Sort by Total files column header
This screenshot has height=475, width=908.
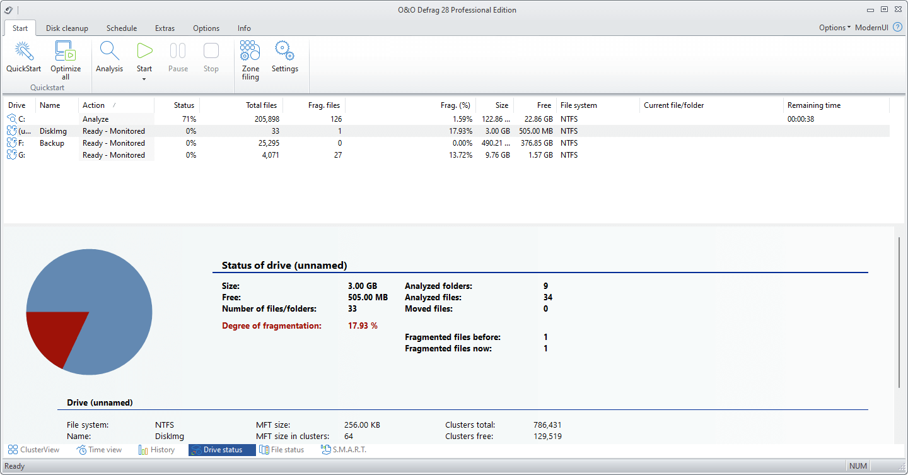click(242, 105)
